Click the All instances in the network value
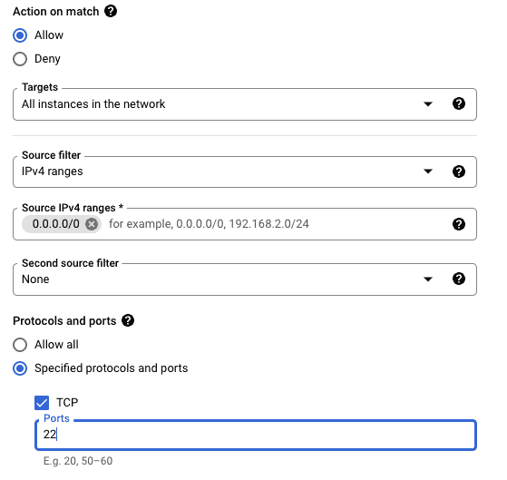This screenshot has width=507, height=480. click(93, 104)
